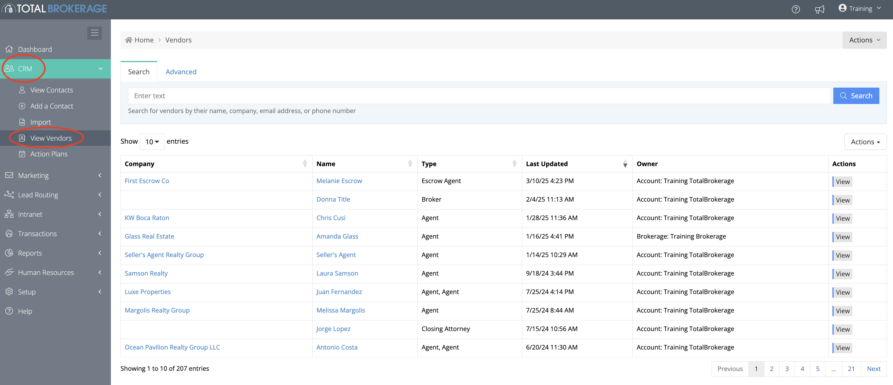This screenshot has height=385, width=893.
Task: Collapse sidebar with the hamburger icon
Action: pos(94,33)
